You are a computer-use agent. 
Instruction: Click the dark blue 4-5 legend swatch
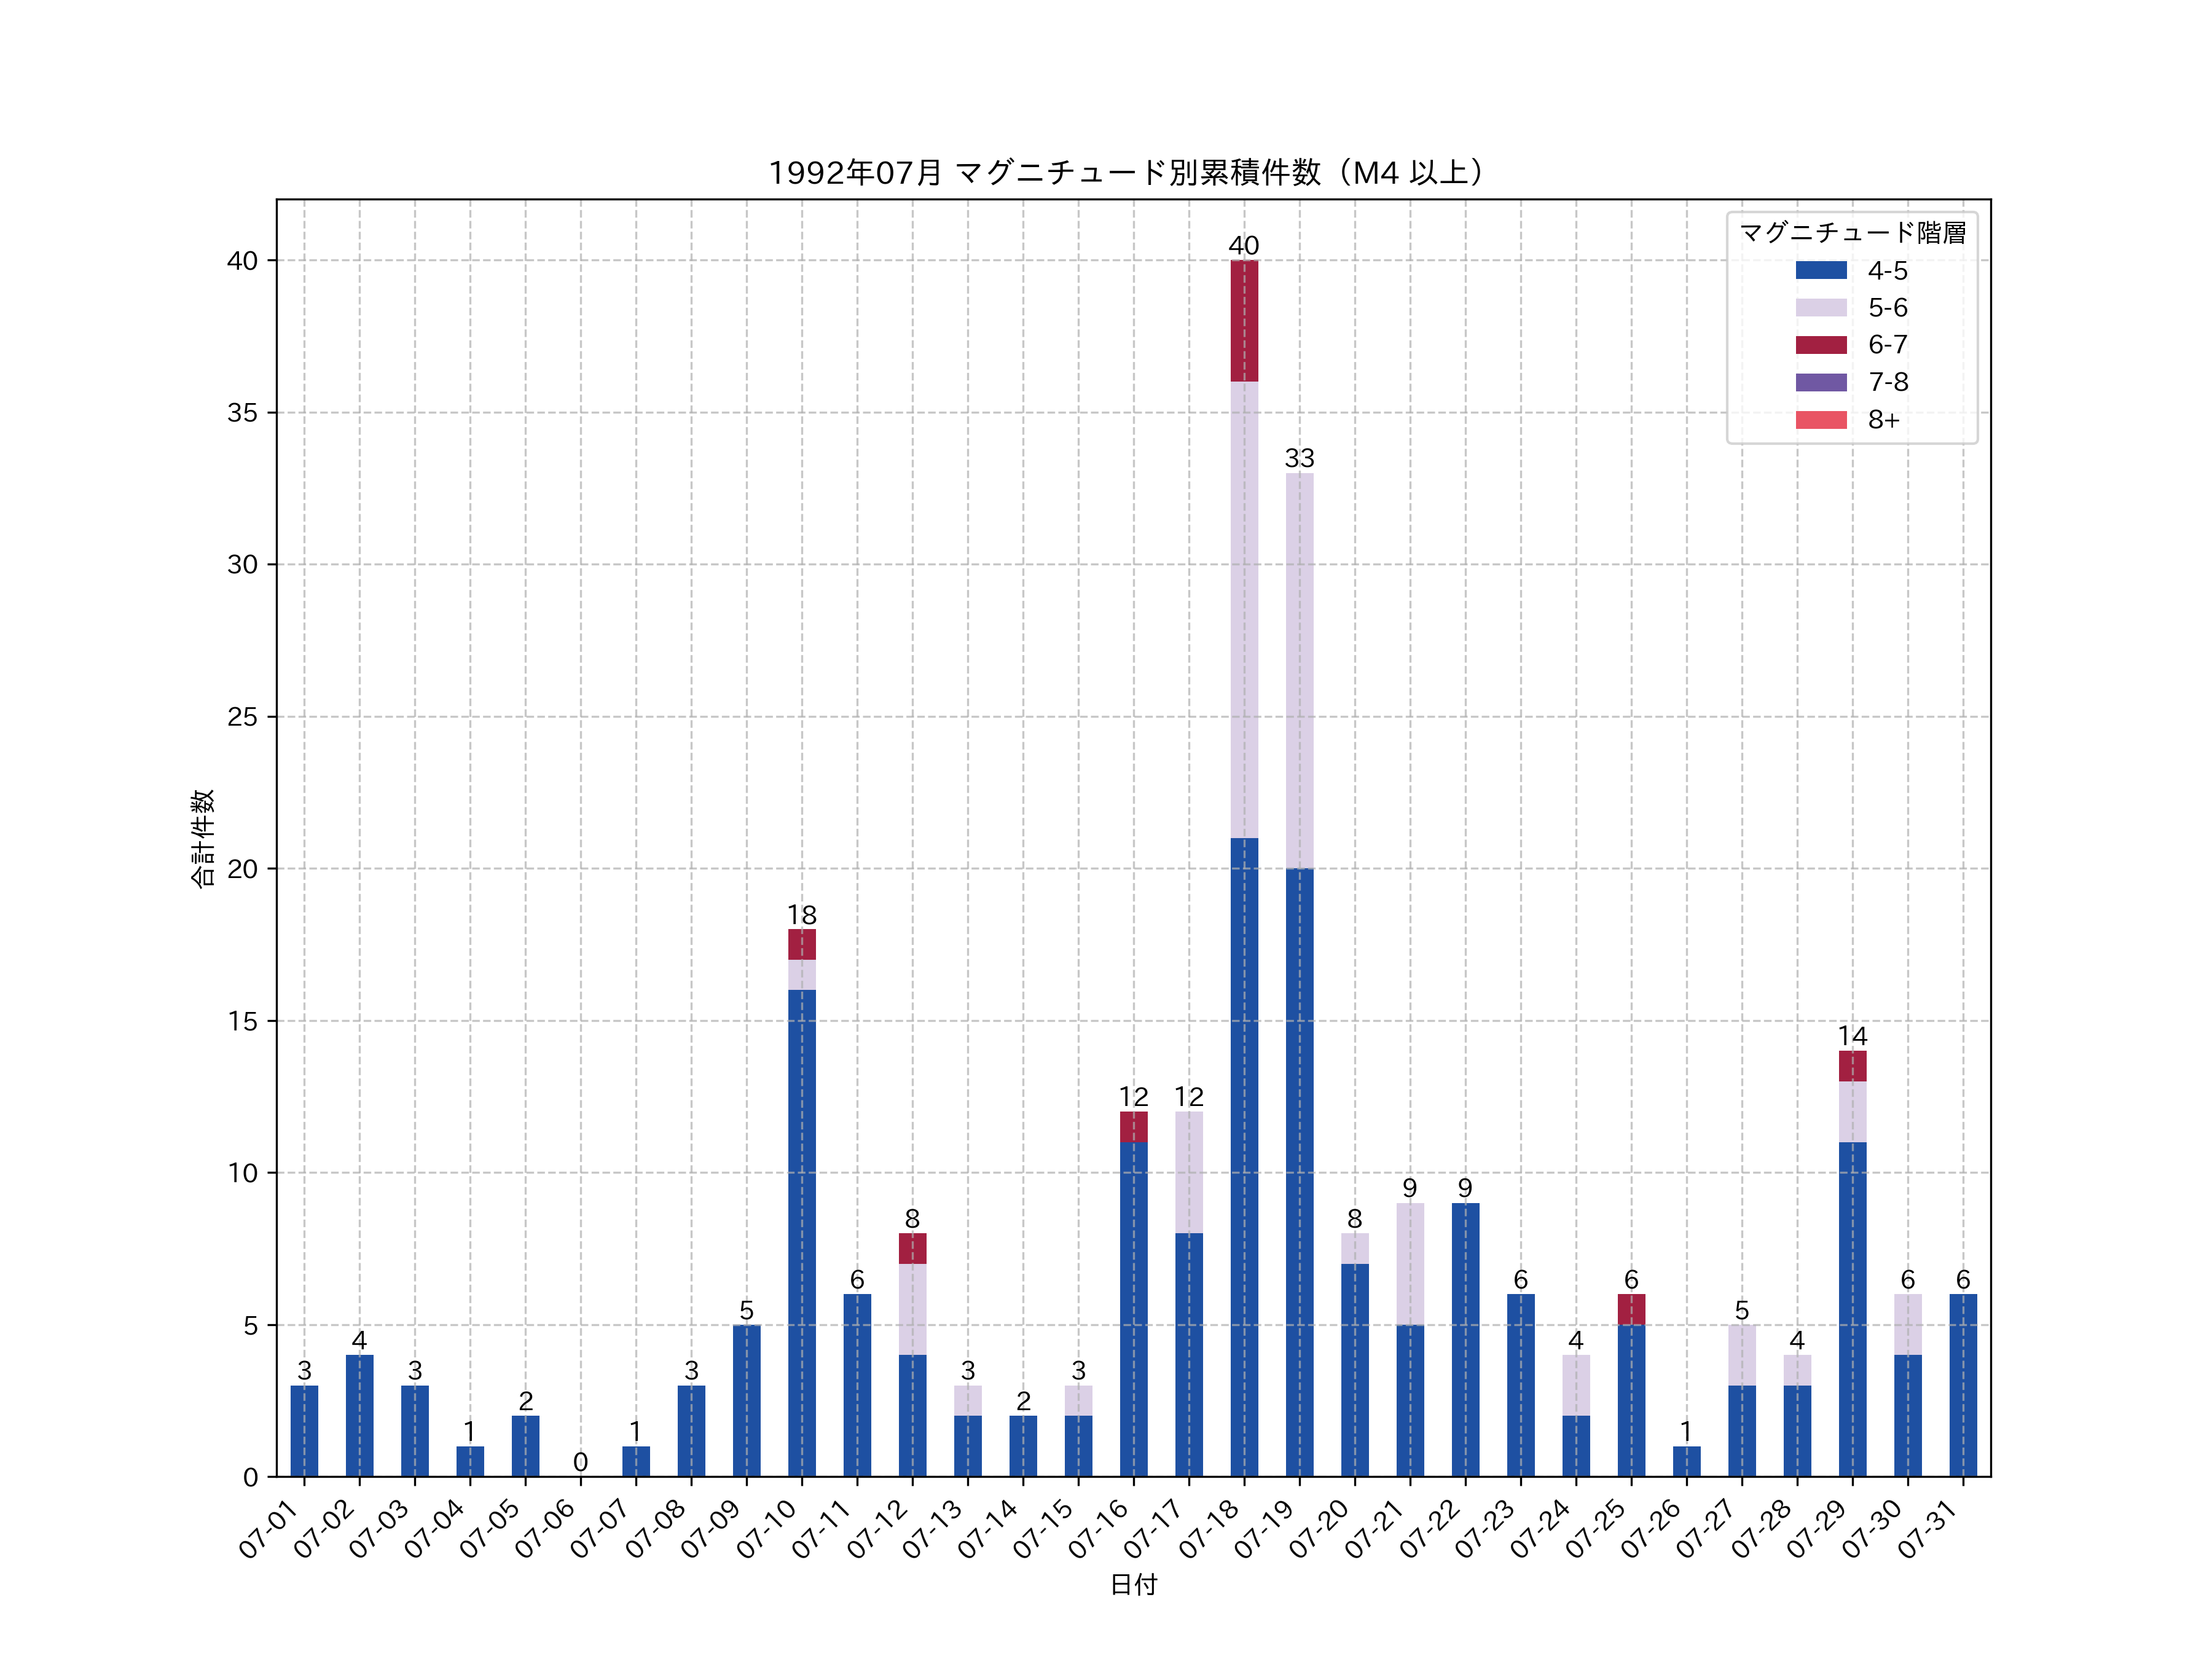1820,270
